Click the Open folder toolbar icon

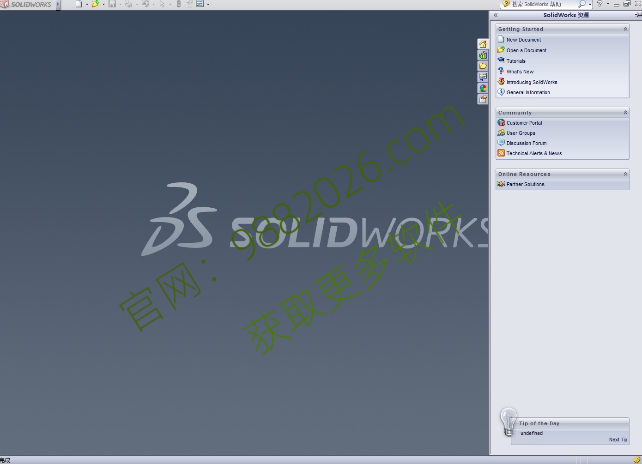pos(95,4)
